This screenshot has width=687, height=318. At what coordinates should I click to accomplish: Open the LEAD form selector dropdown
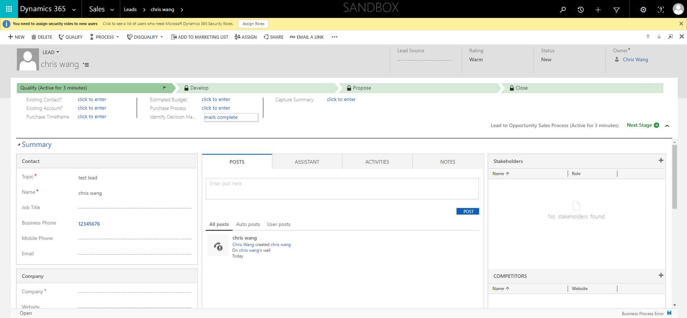(51, 52)
